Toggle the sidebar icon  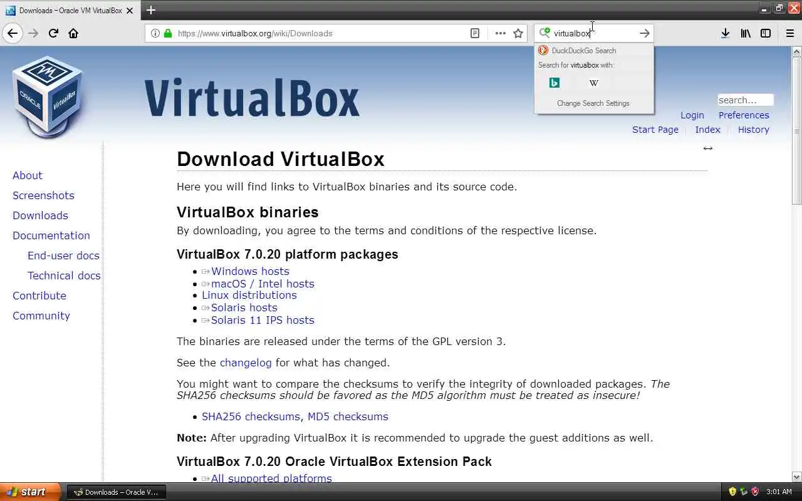coord(766,33)
